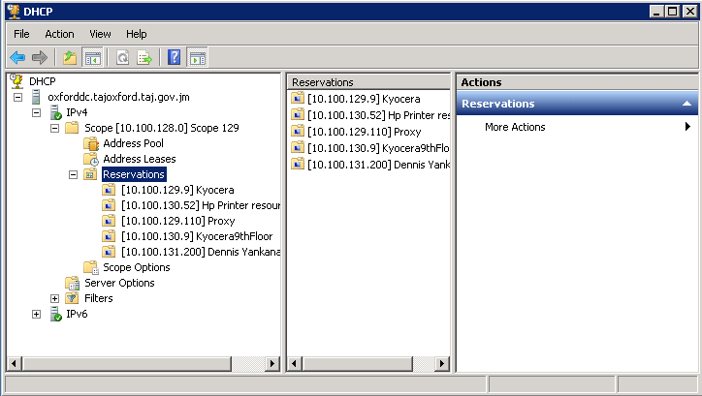Viewport: 702px width, 396px height.
Task: Select Scope Options in the tree
Action: [136, 268]
